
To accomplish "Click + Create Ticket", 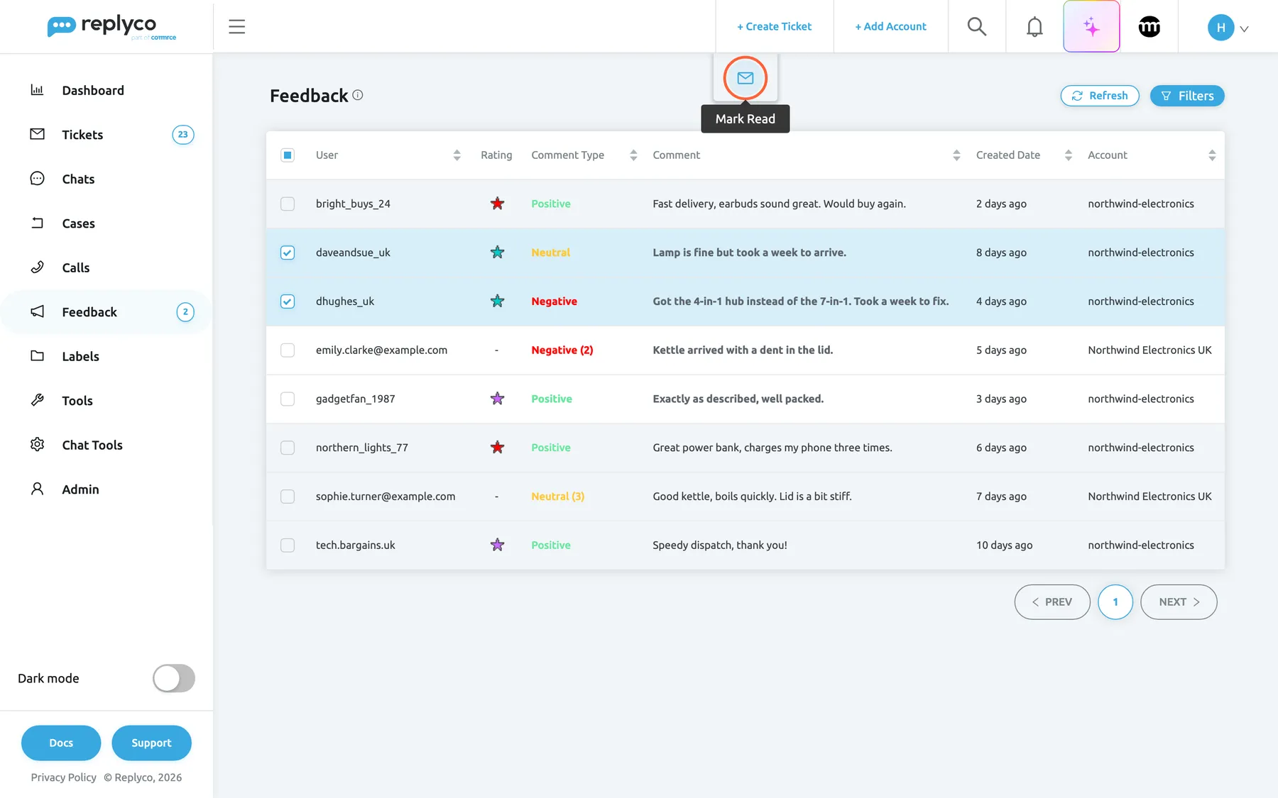I will tap(774, 26).
